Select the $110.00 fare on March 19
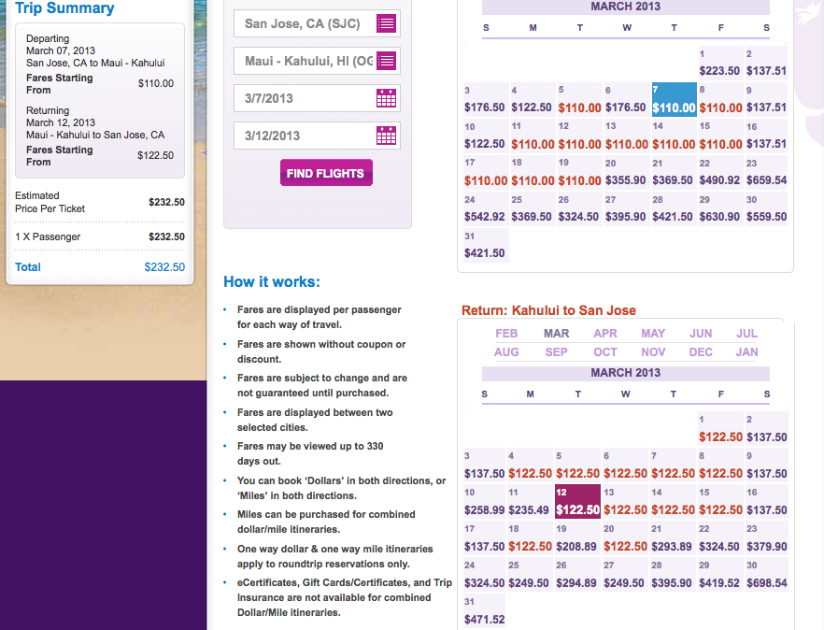Image resolution: width=824 pixels, height=630 pixels. (579, 172)
